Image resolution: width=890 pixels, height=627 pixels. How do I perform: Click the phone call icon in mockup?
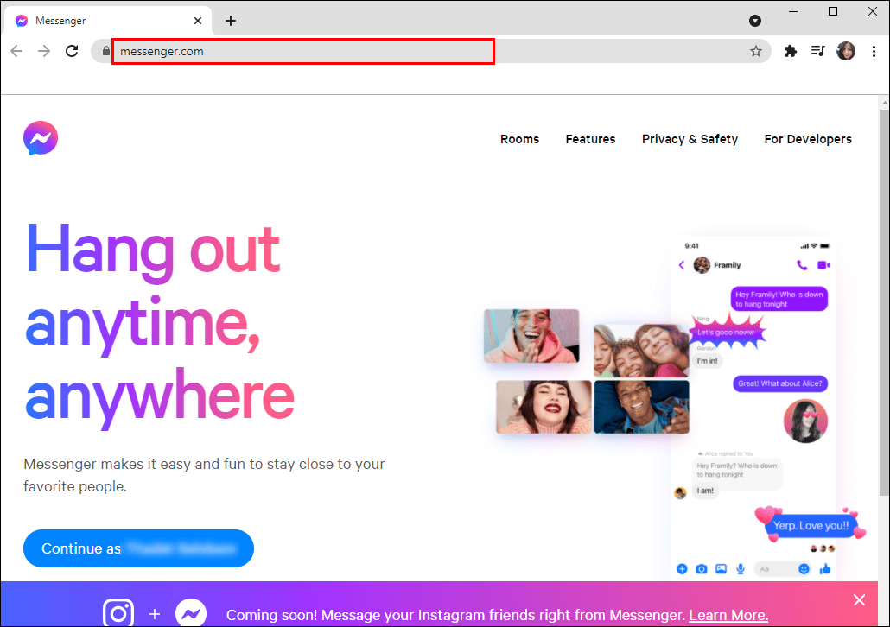click(x=802, y=265)
